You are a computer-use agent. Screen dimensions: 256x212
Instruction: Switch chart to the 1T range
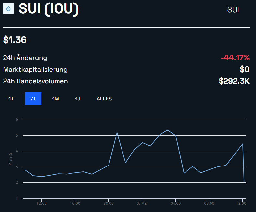(11, 99)
